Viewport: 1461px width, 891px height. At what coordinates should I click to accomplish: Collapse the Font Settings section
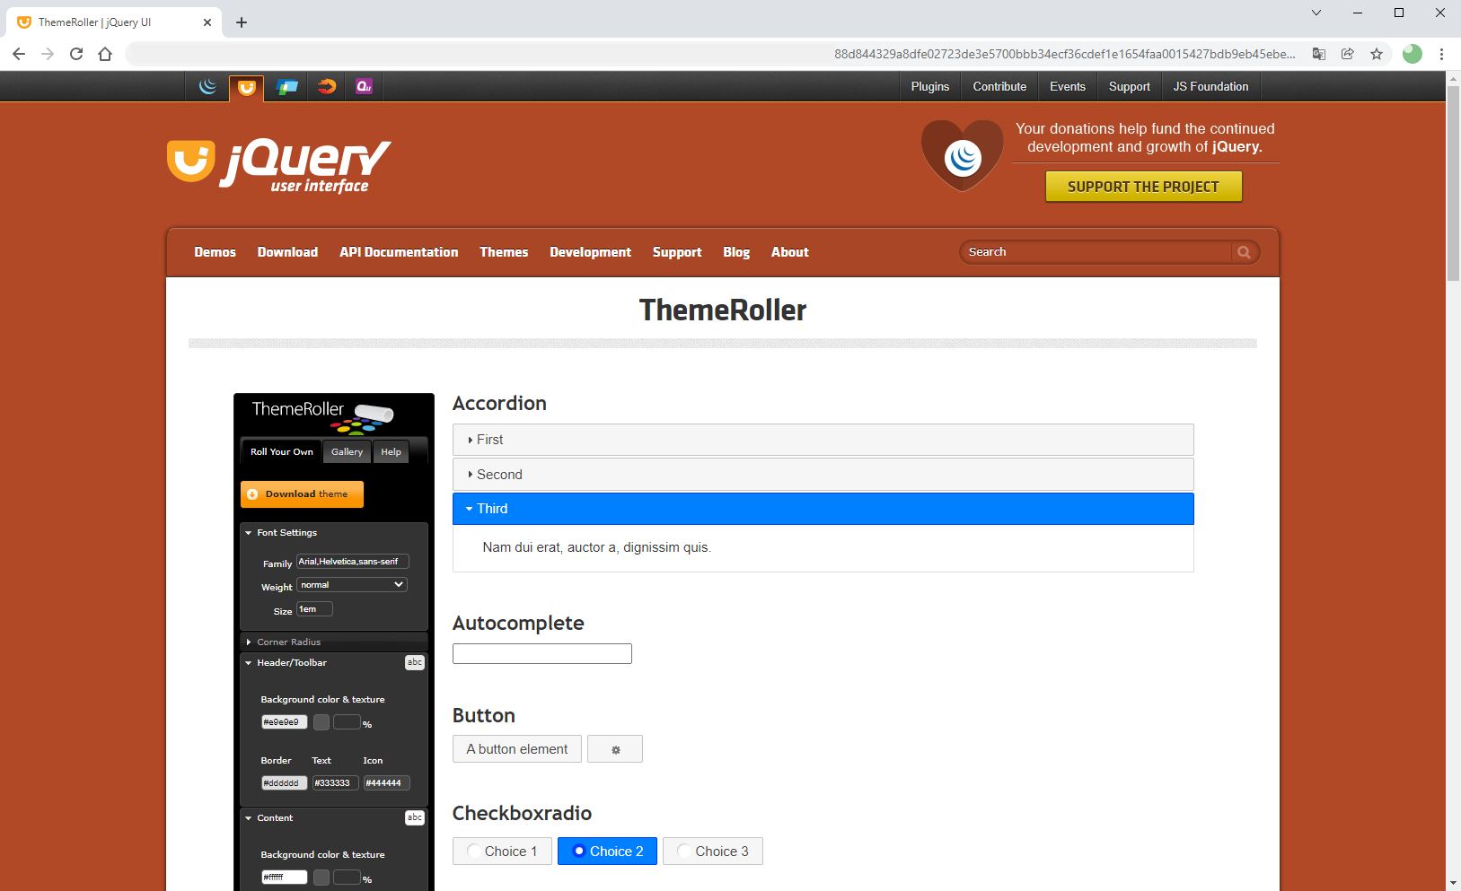tap(334, 533)
